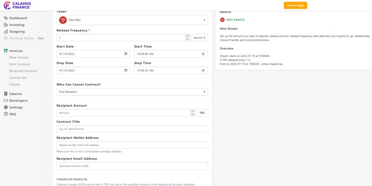Open Incoming streams
This screenshot has width=372, height=186.
[x=17, y=25]
